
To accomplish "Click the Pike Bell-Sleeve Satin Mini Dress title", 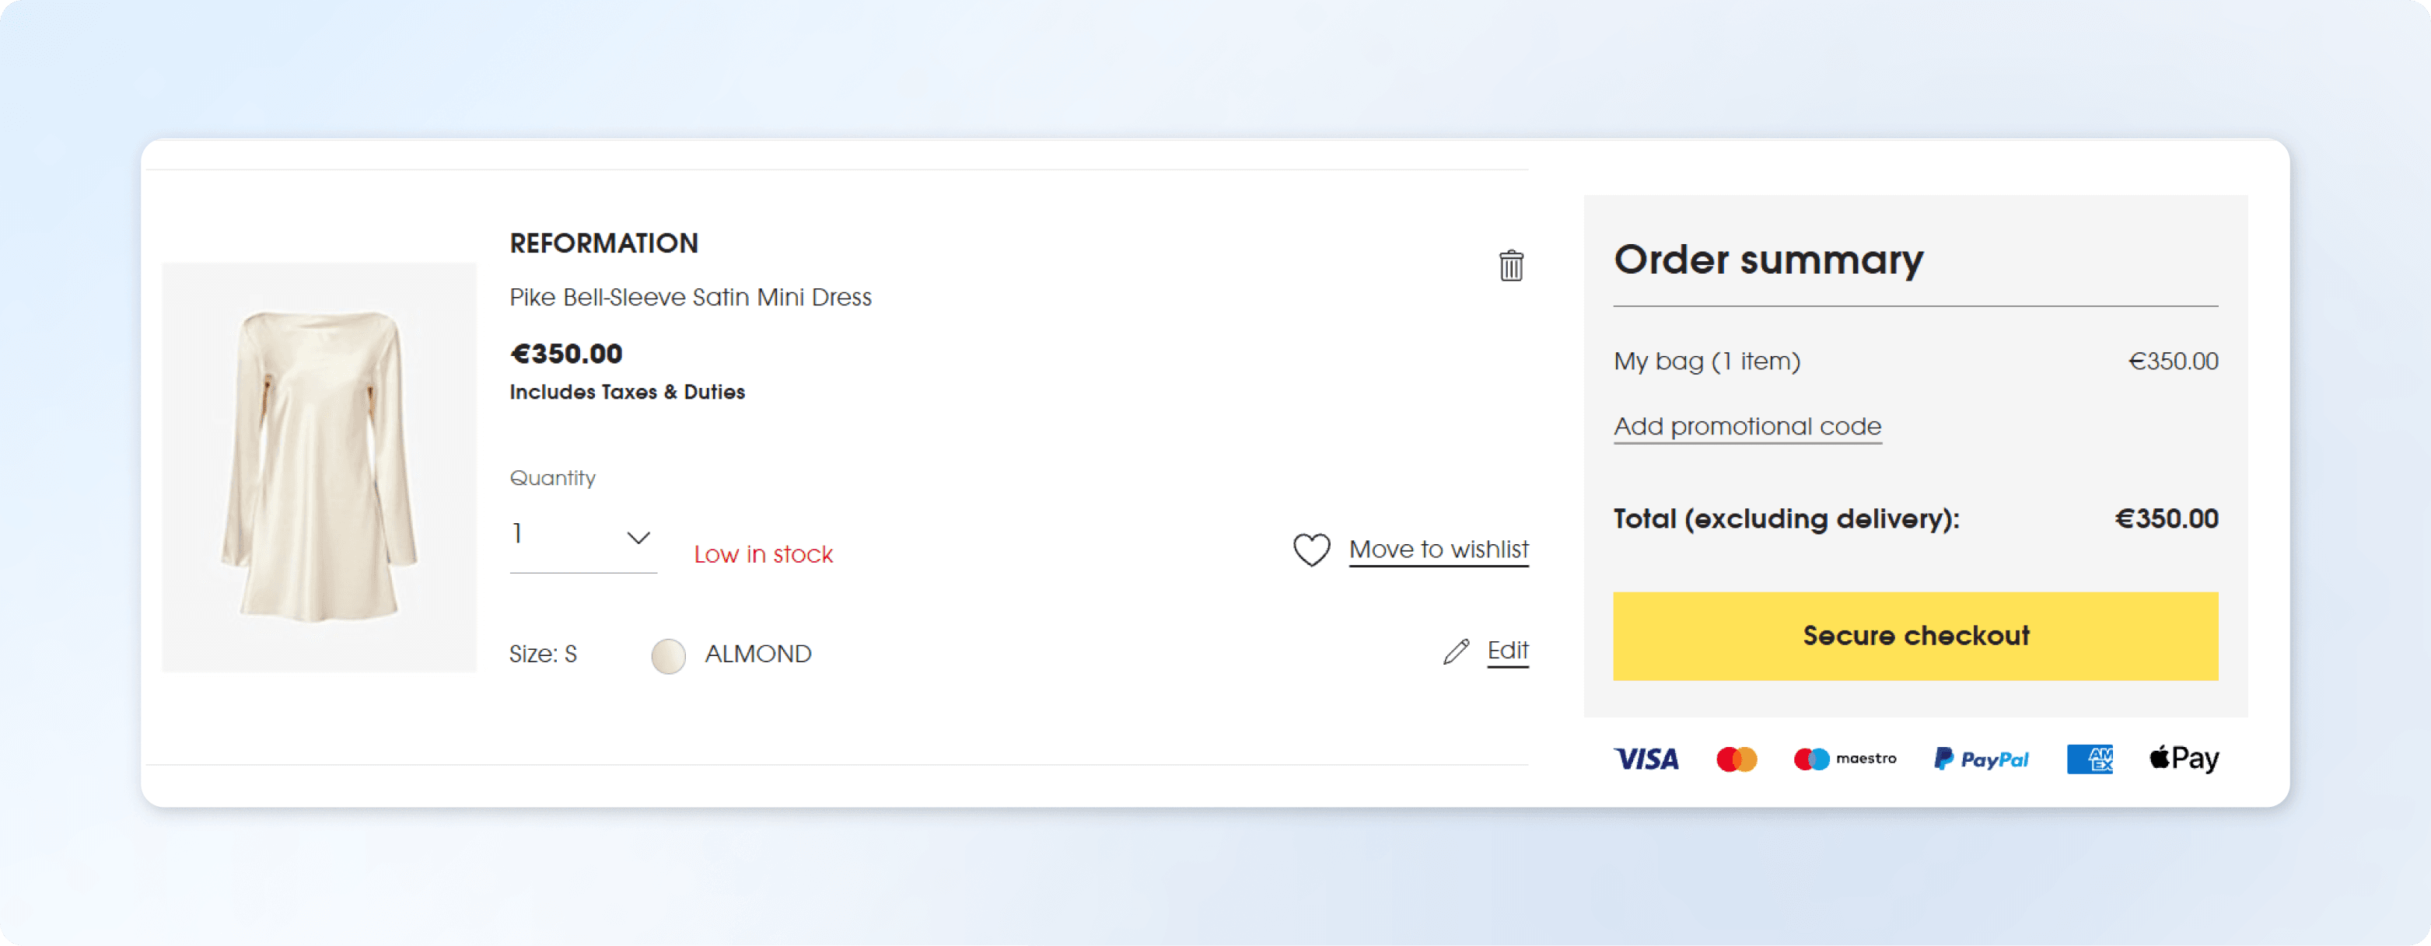I will tap(690, 297).
